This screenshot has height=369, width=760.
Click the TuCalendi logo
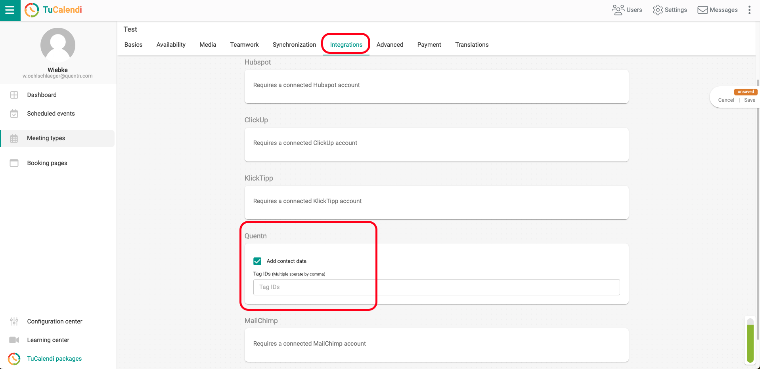point(53,10)
